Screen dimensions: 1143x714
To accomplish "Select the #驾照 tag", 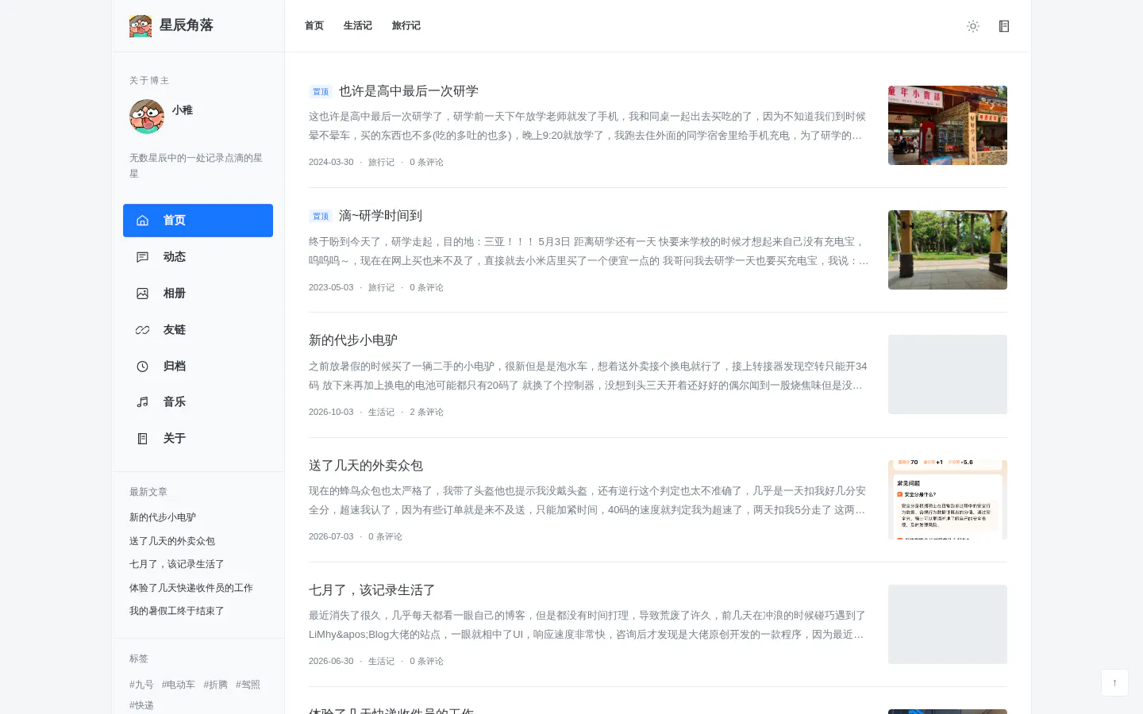I will point(248,685).
